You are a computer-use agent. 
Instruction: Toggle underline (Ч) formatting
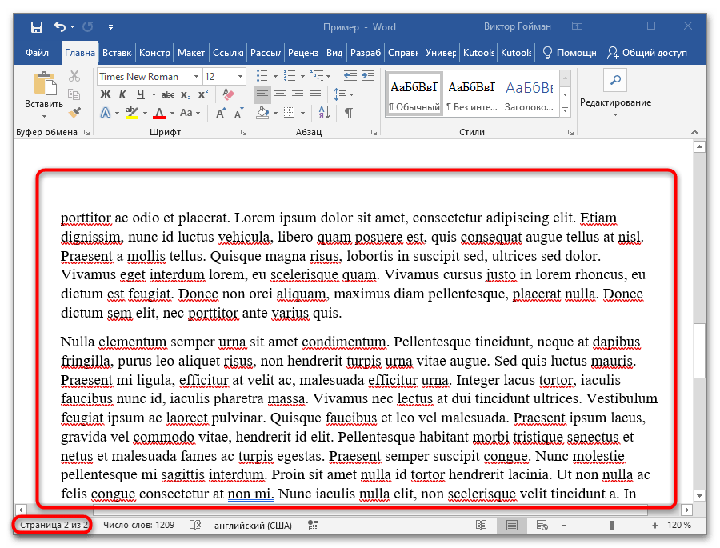point(141,94)
